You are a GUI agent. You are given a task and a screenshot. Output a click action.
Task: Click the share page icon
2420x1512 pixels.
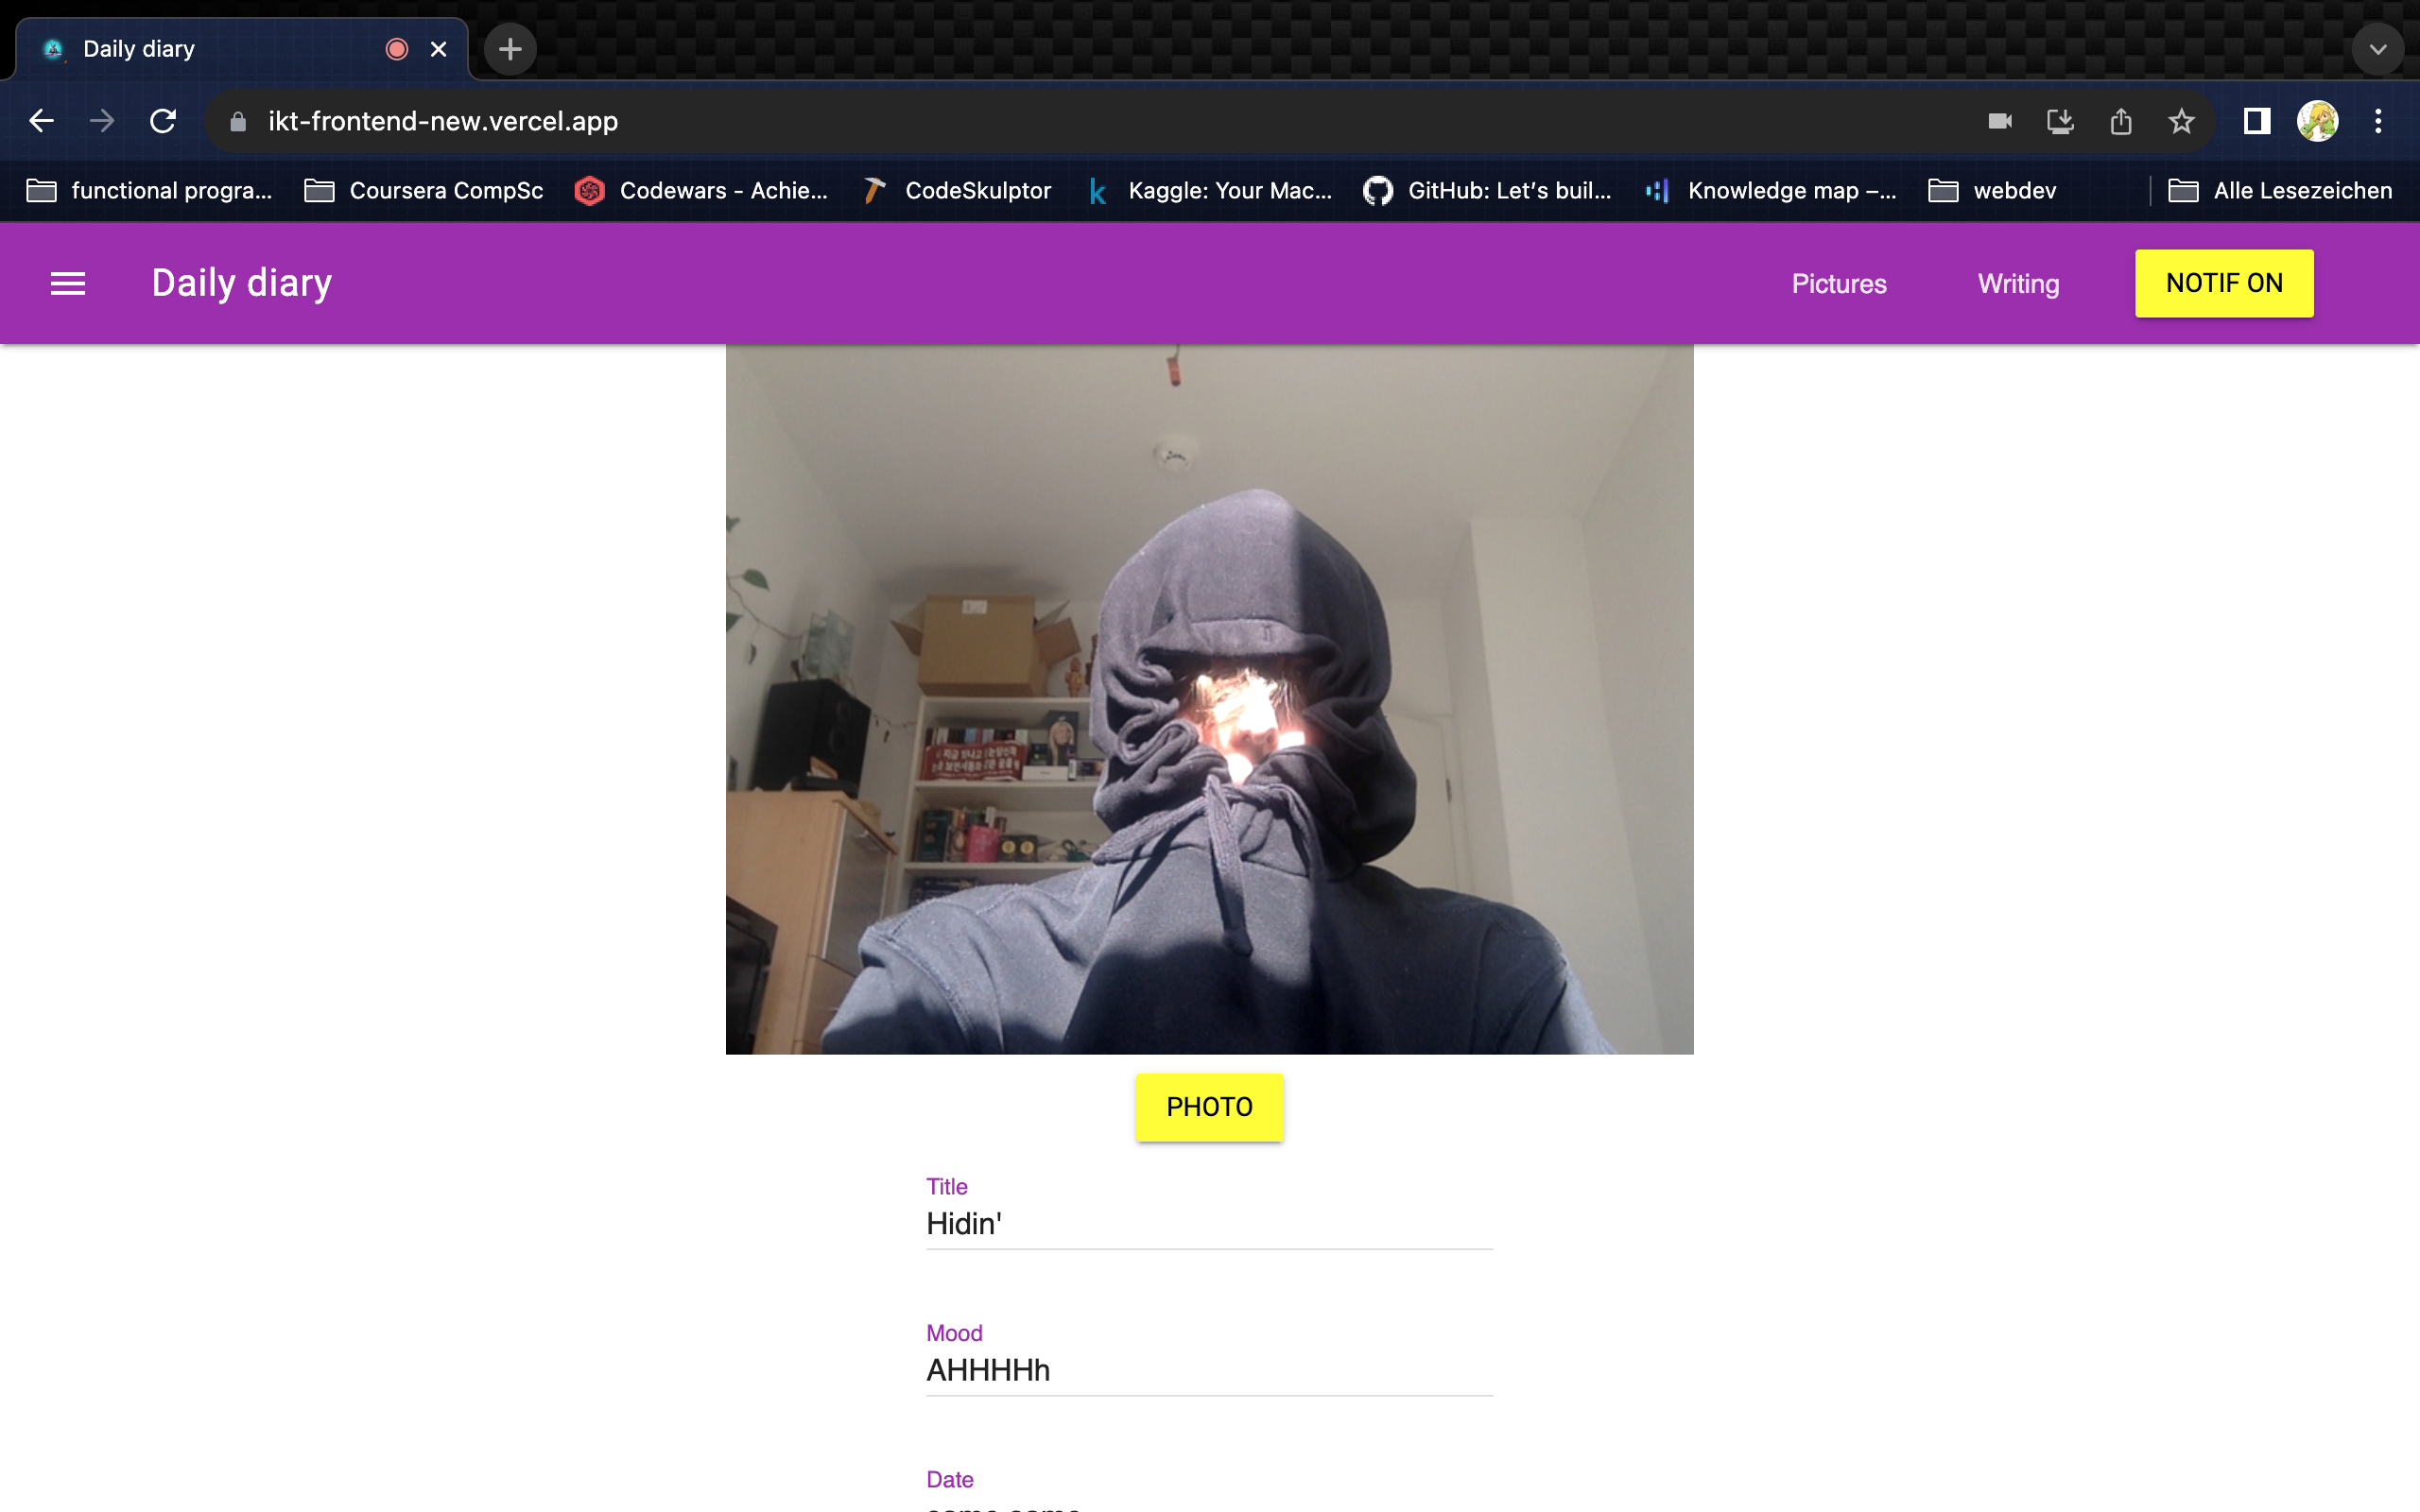coord(2121,121)
